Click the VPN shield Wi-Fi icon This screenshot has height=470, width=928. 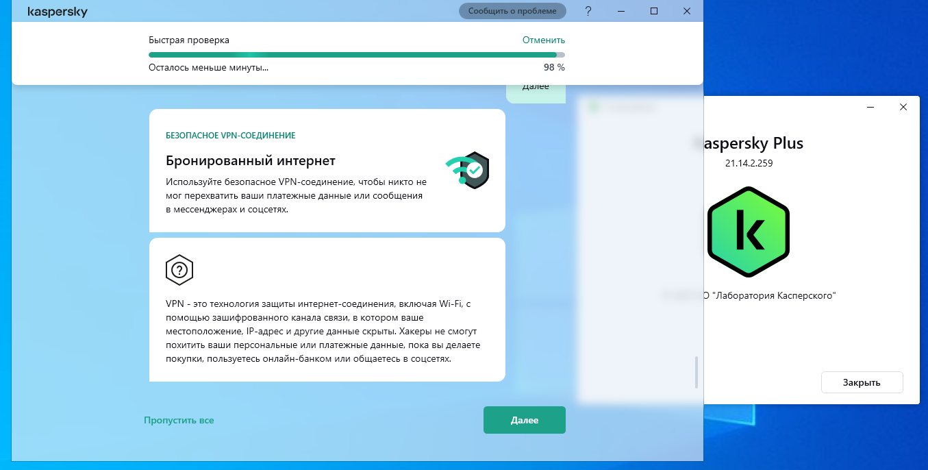pos(468,171)
